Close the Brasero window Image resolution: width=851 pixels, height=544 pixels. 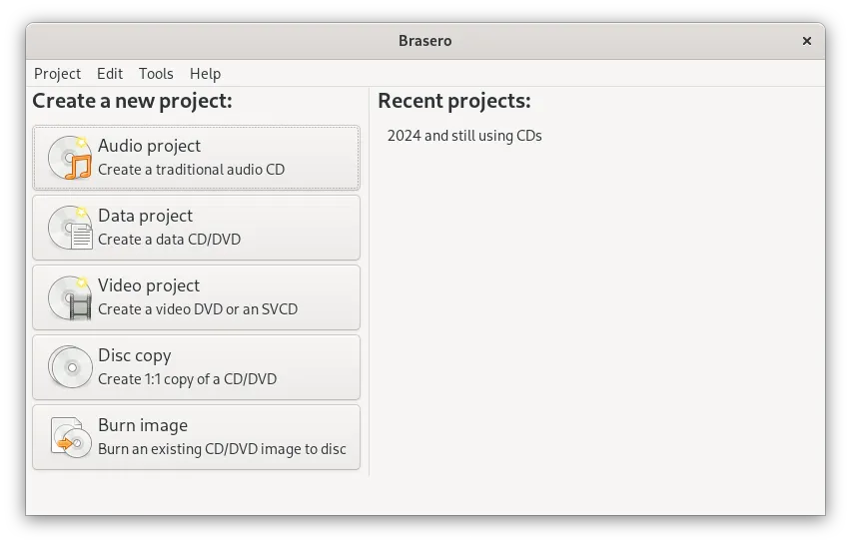tap(807, 41)
